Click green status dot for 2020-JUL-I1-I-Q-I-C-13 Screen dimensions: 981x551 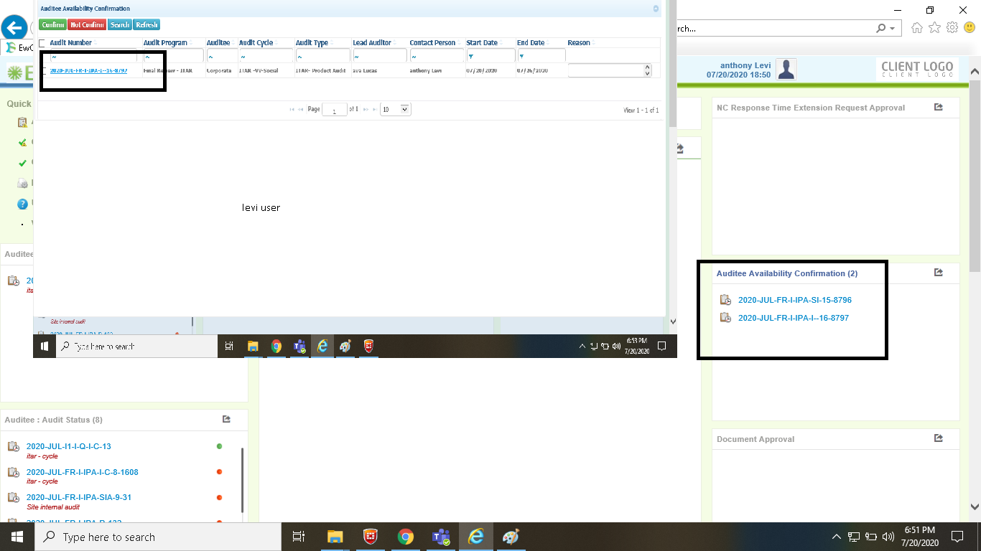[x=219, y=446]
